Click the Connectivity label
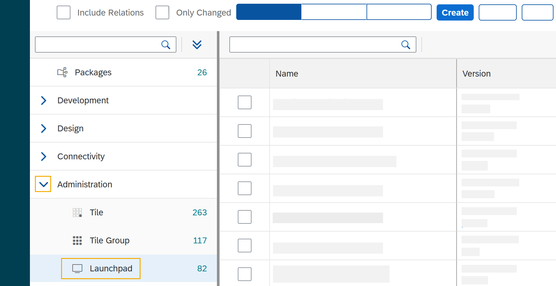The height and width of the screenshot is (286, 556). pyautogui.click(x=81, y=157)
